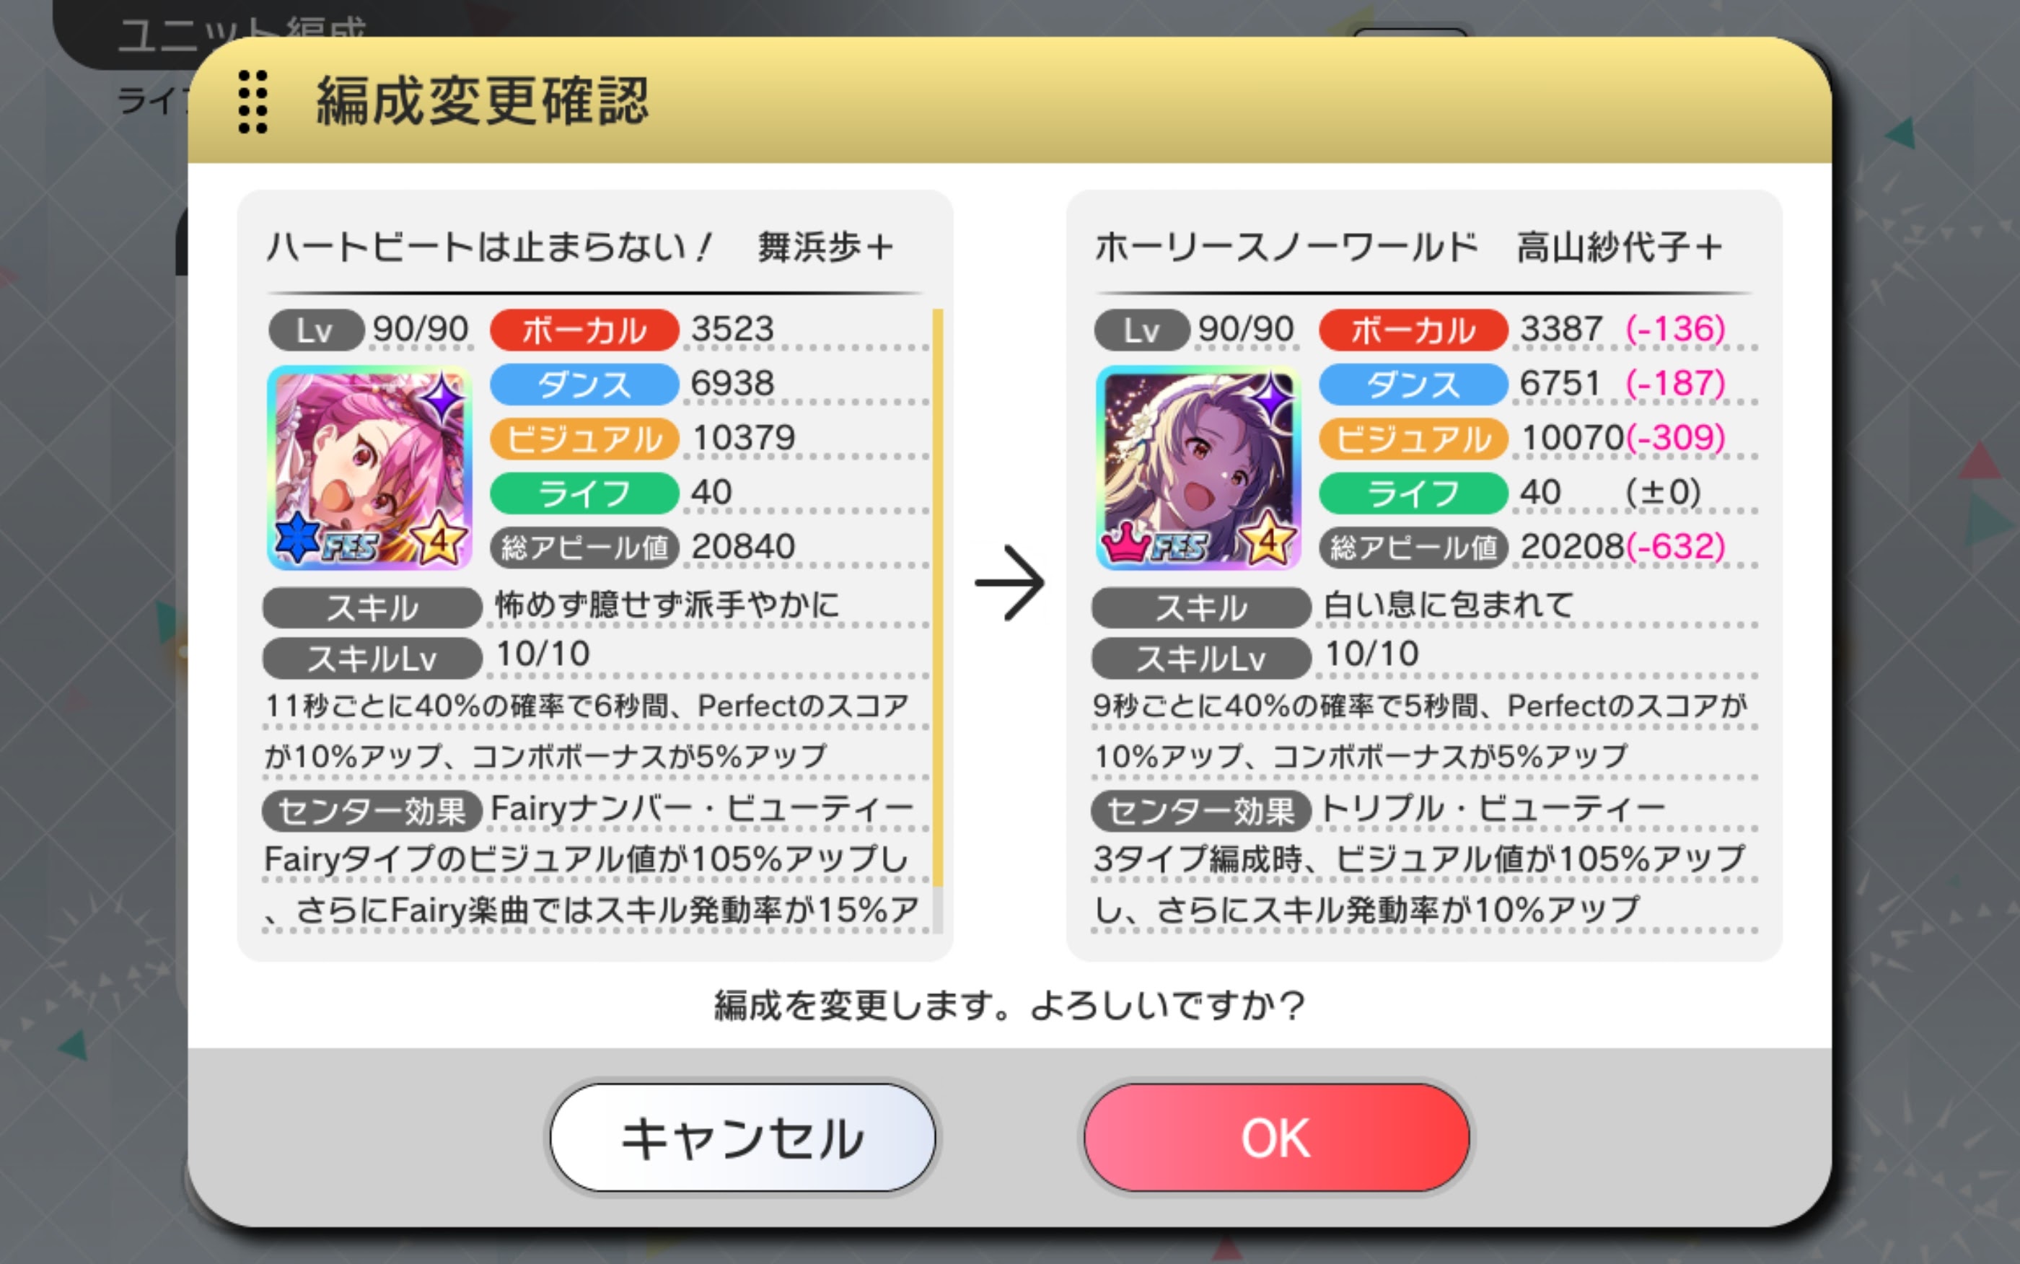This screenshot has height=1264, width=2020.
Task: Click the right card's スキル label
Action: point(1201,607)
